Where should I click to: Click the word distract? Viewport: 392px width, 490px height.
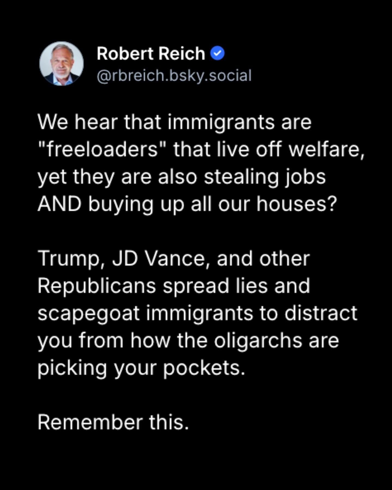click(321, 313)
